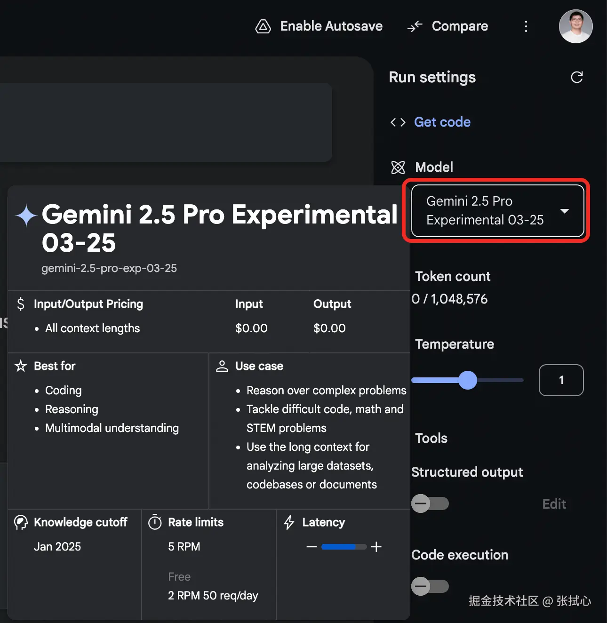Open the Get code link
The height and width of the screenshot is (623, 607).
pos(442,122)
